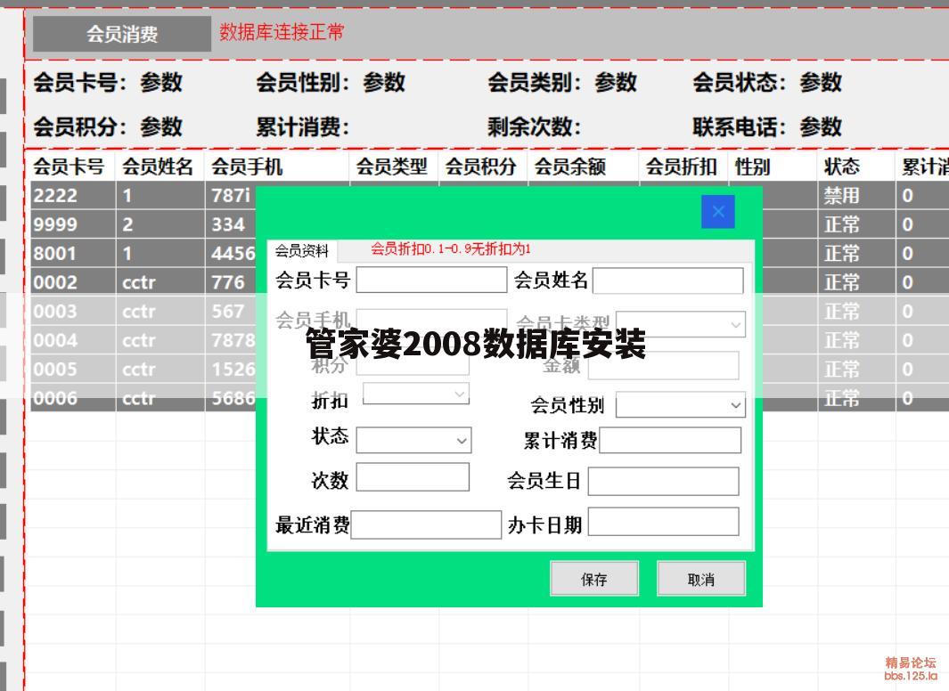The image size is (949, 691).
Task: Select card number cell 2222
Action: 73,195
